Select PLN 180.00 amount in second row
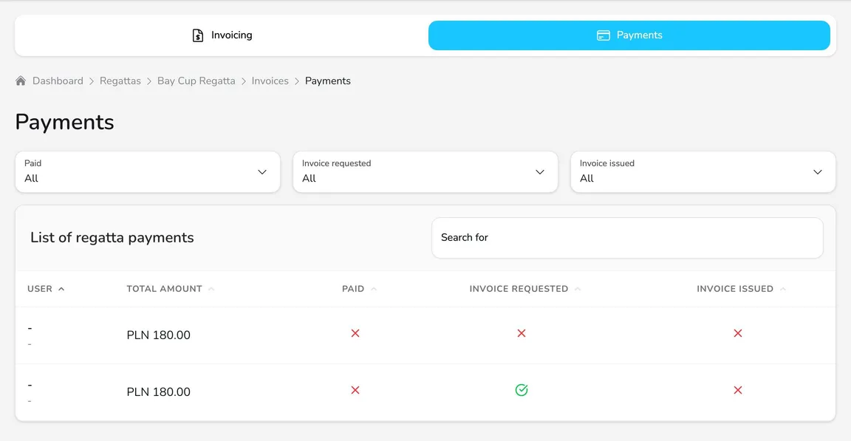This screenshot has width=851, height=441. pos(159,392)
